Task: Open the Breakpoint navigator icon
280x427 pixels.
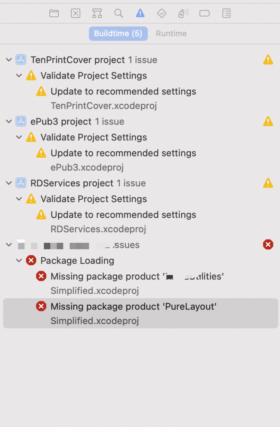Action: coord(205,13)
